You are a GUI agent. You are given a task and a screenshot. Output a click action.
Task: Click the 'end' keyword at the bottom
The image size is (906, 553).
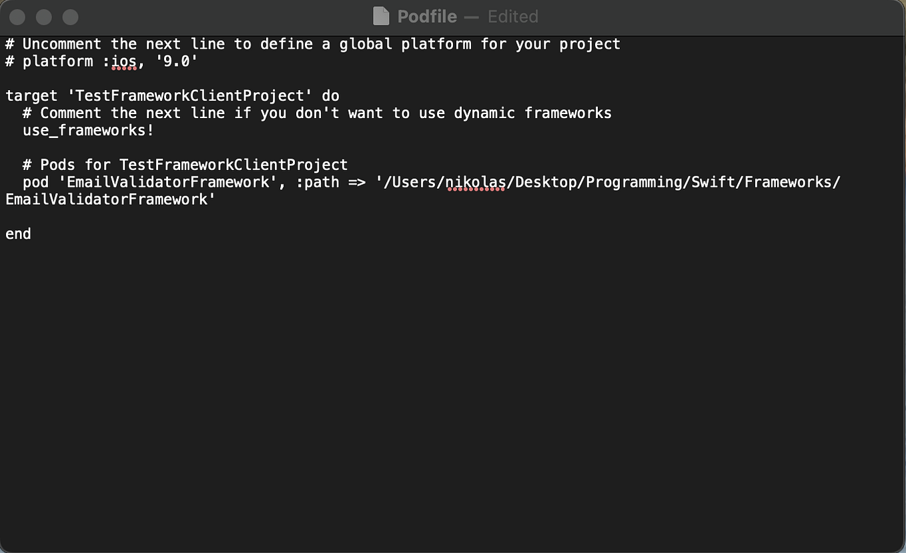17,233
